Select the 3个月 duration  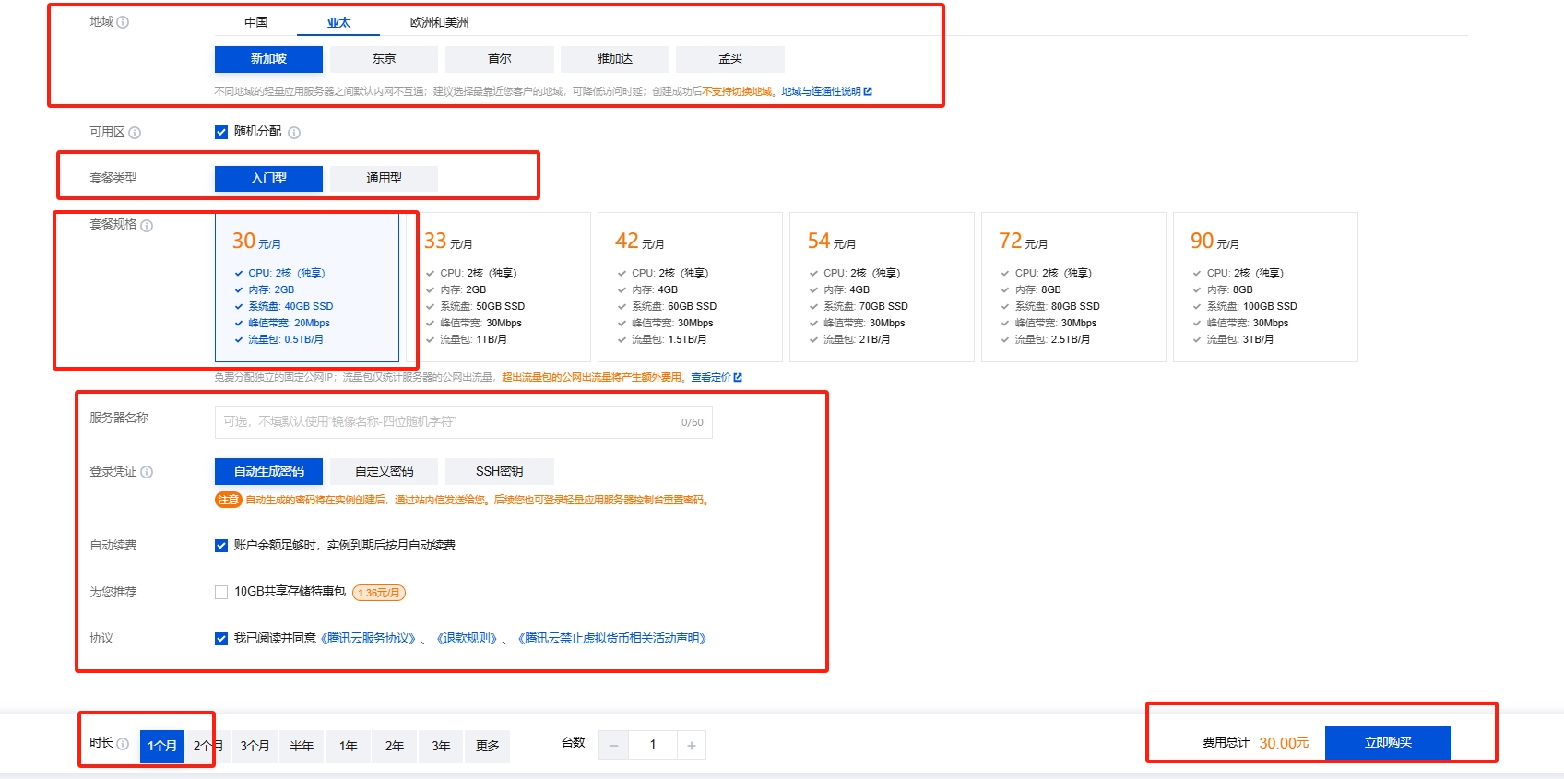point(255,747)
